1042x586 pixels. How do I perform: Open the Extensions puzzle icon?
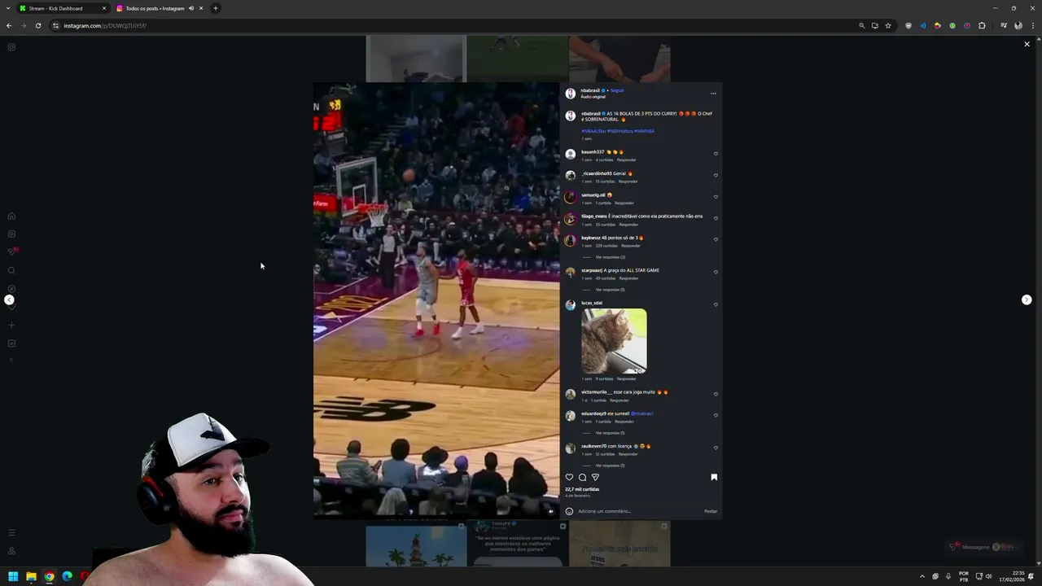click(982, 25)
